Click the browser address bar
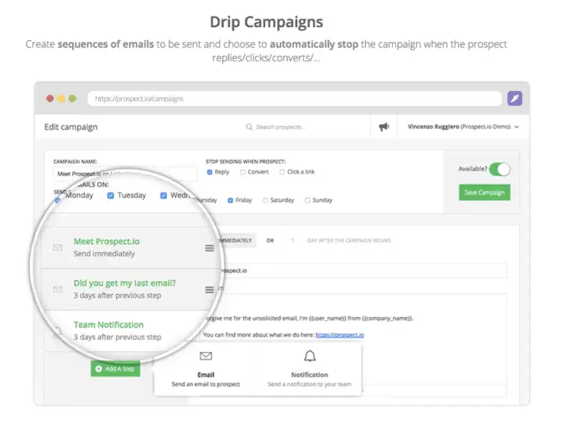This screenshot has width=573, height=421. click(x=294, y=99)
